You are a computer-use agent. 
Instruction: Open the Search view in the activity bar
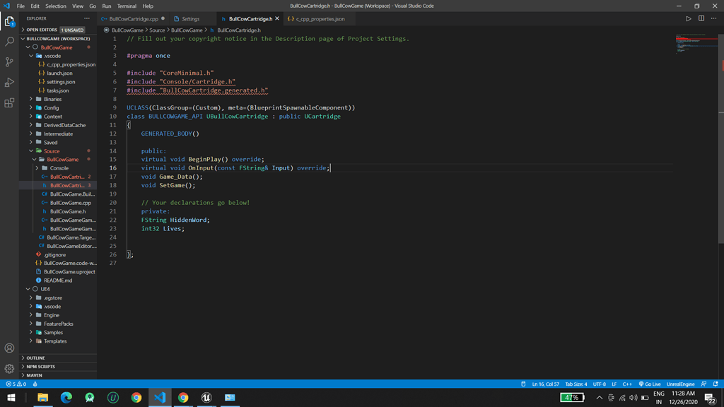[x=9, y=42]
